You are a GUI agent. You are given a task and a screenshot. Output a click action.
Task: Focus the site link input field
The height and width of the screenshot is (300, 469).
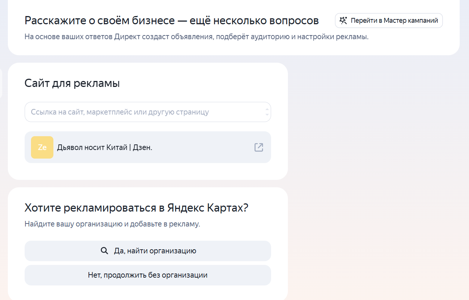point(148,112)
